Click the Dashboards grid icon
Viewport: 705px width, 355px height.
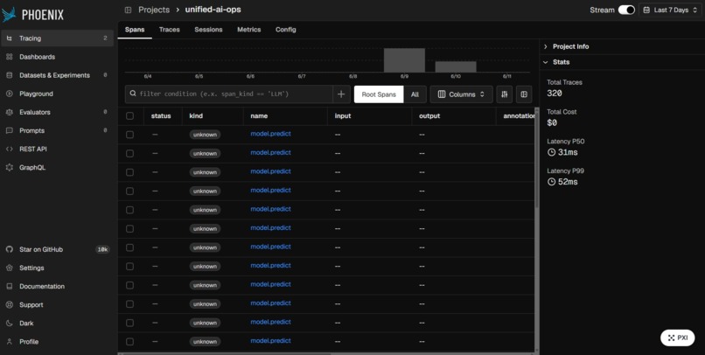(x=10, y=57)
